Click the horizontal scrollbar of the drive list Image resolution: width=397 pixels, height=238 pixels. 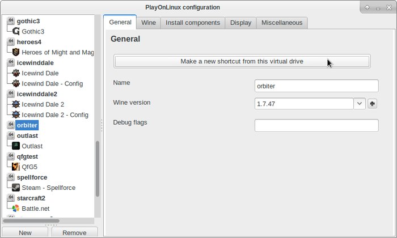pos(31,221)
